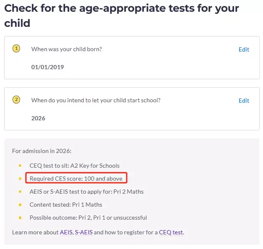Edit the intended school start year

(244, 101)
